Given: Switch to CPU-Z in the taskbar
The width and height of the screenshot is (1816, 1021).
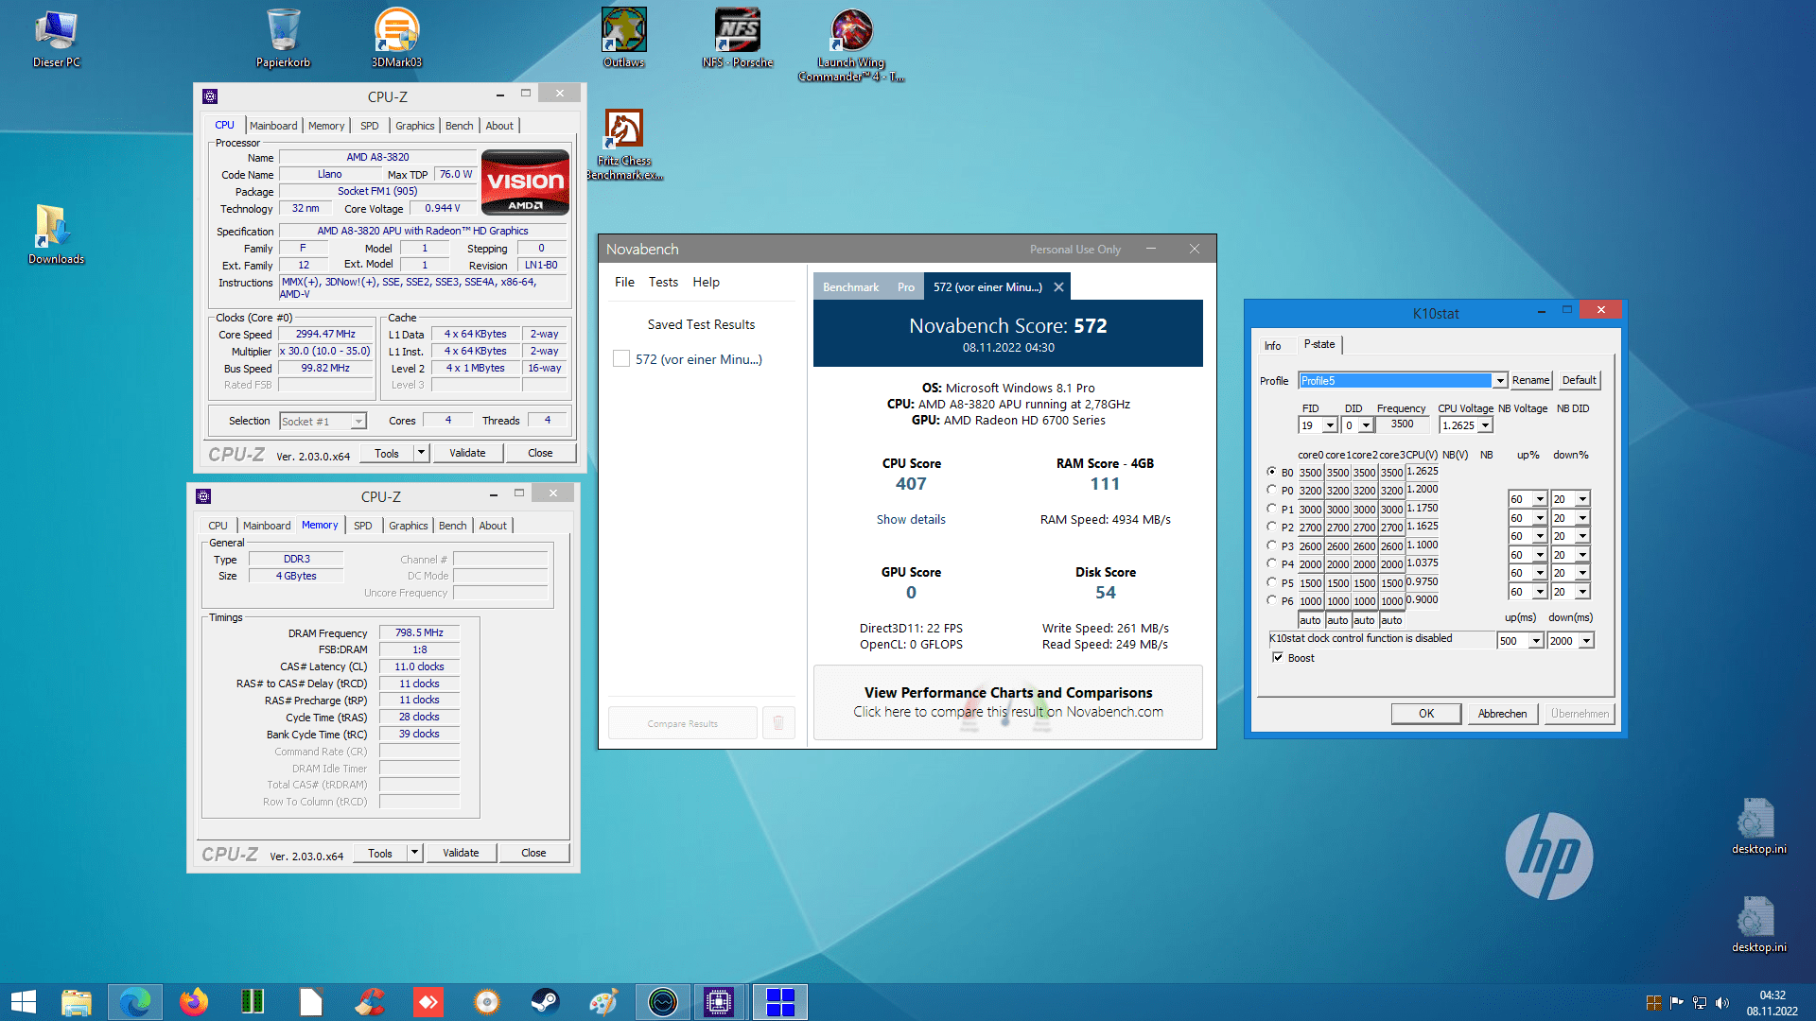Looking at the screenshot, I should click(720, 1002).
